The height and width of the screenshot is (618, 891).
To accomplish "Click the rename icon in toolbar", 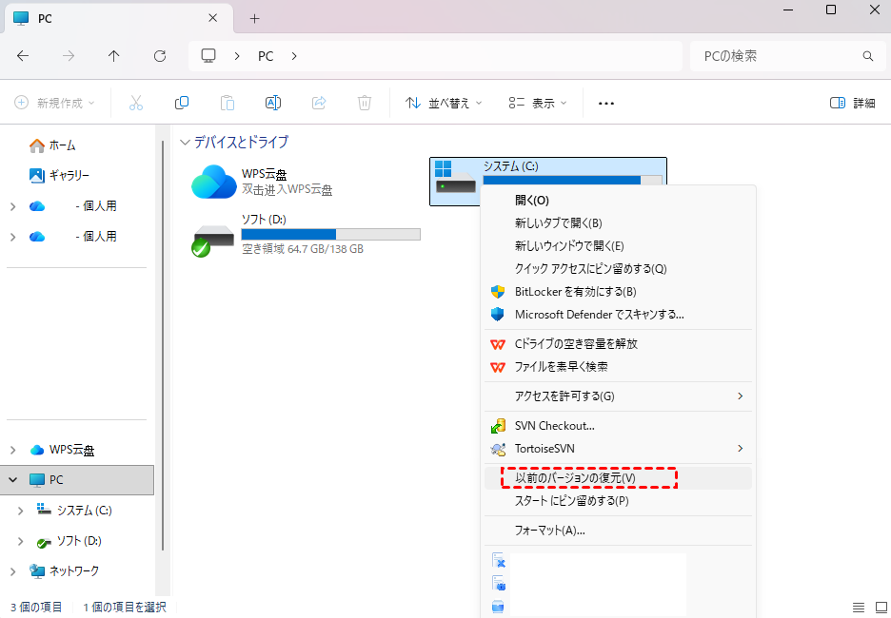I will [x=273, y=103].
